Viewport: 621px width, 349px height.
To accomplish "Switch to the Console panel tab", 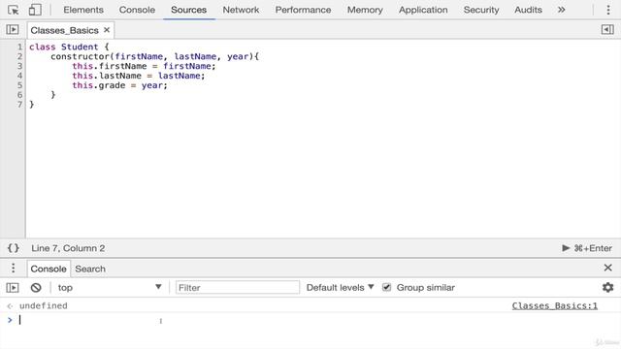I will [137, 10].
